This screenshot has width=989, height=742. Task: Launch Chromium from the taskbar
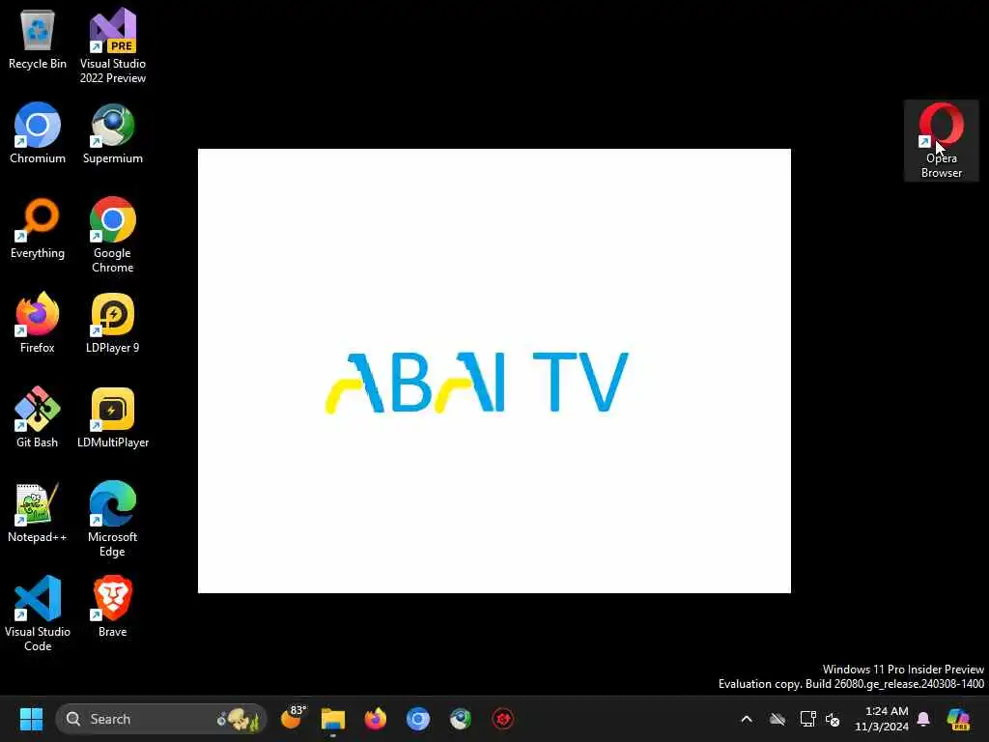point(417,719)
